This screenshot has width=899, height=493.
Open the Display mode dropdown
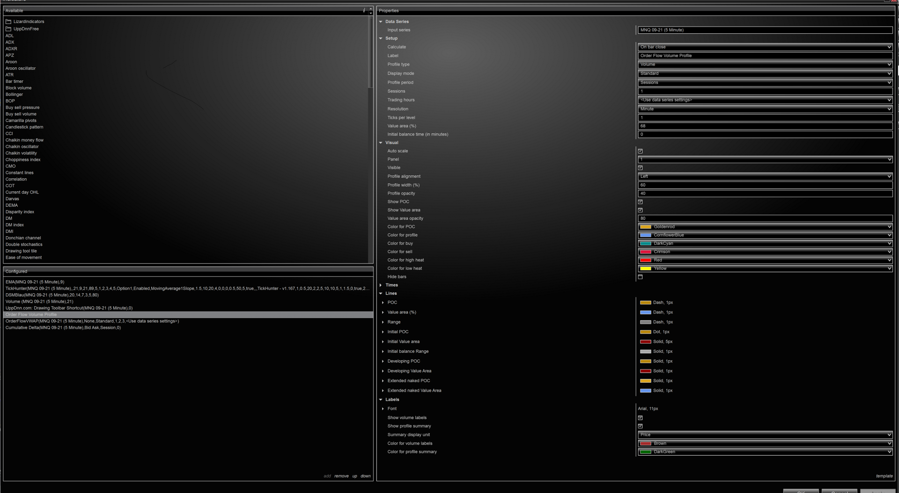765,73
